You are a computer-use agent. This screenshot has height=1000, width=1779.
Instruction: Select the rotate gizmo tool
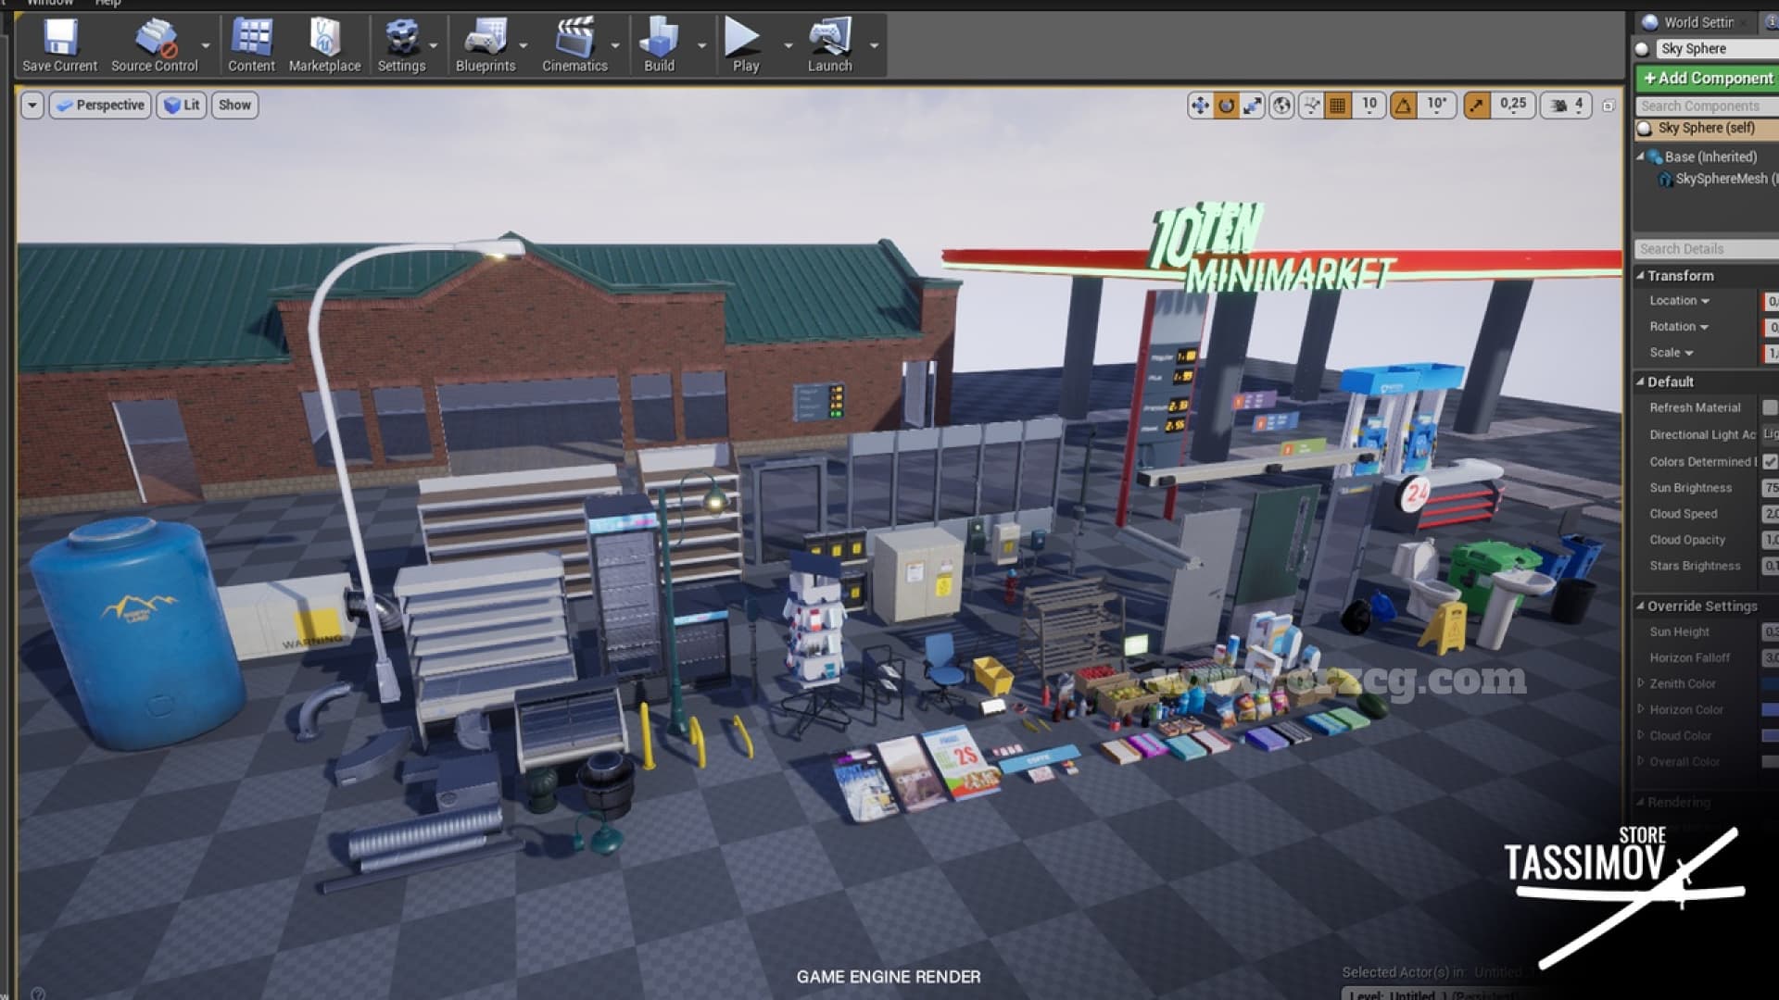point(1226,106)
